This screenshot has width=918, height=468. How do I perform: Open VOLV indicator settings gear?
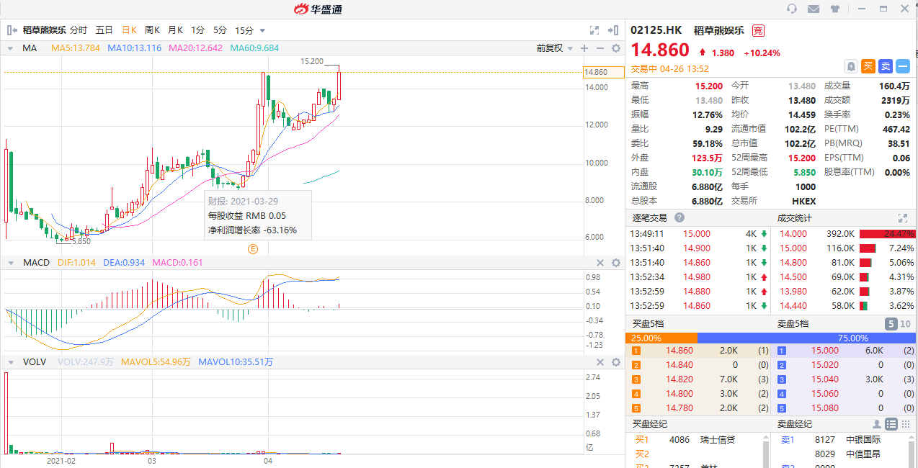(x=616, y=361)
